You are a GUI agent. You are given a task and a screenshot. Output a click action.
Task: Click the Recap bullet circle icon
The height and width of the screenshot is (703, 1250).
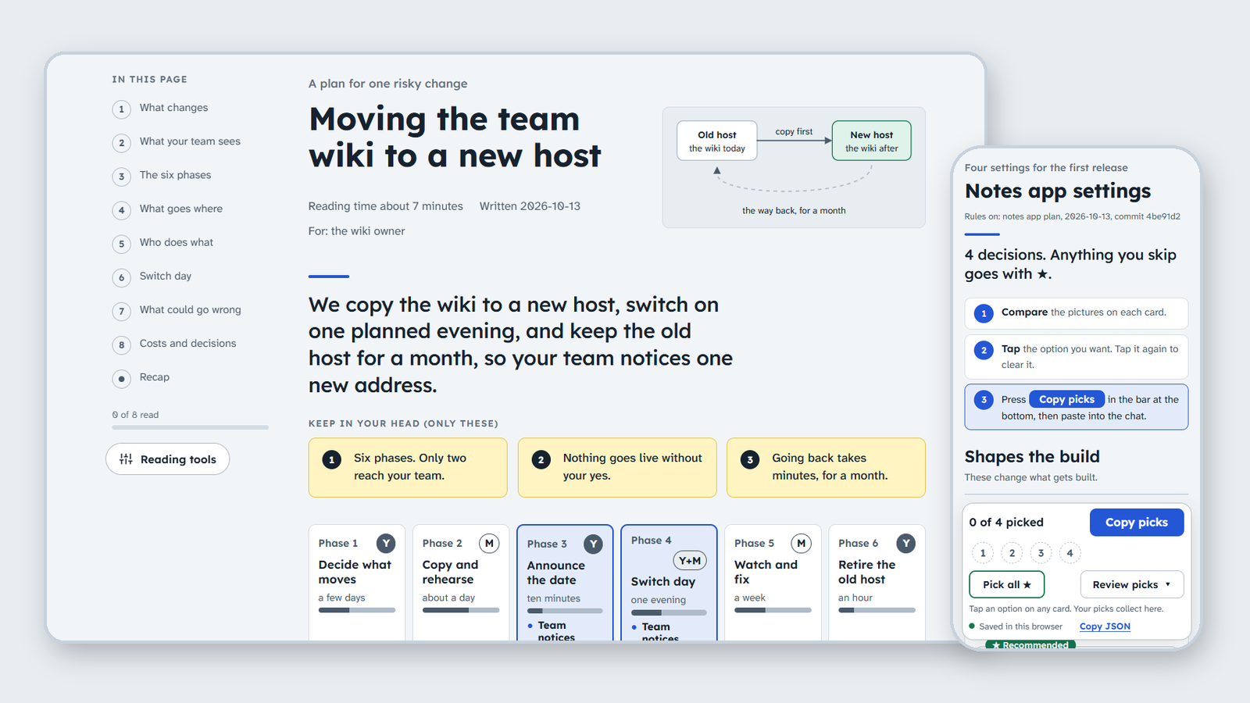121,379
